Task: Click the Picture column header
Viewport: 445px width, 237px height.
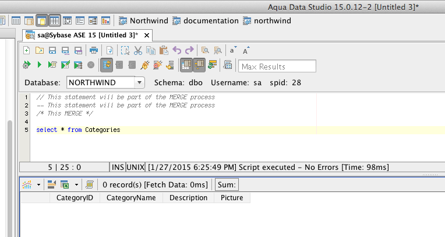Action: click(x=232, y=198)
